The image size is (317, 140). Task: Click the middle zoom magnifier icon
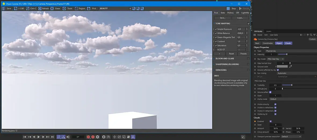click(x=138, y=9)
